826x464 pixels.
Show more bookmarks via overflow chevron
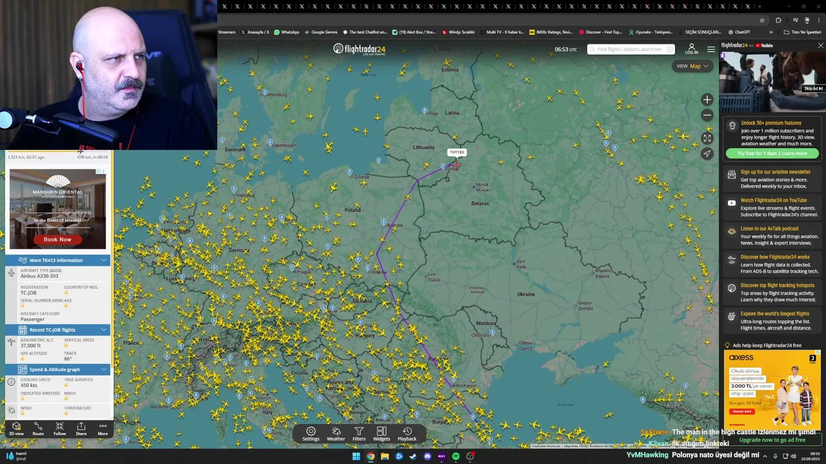click(772, 32)
